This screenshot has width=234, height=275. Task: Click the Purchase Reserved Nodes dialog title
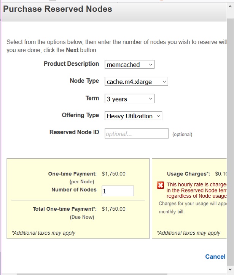(x=58, y=9)
